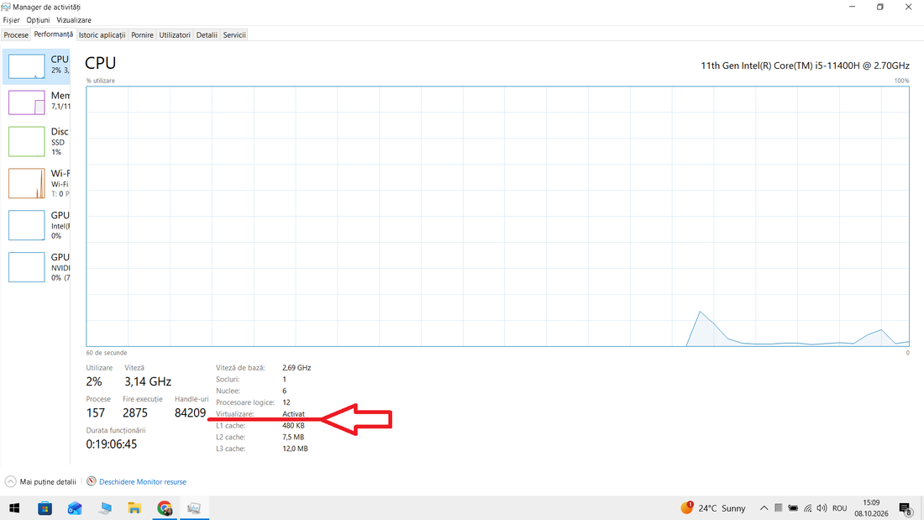This screenshot has width=924, height=520.
Task: Open the Memory performance graph in sidebar
Action: [27, 102]
